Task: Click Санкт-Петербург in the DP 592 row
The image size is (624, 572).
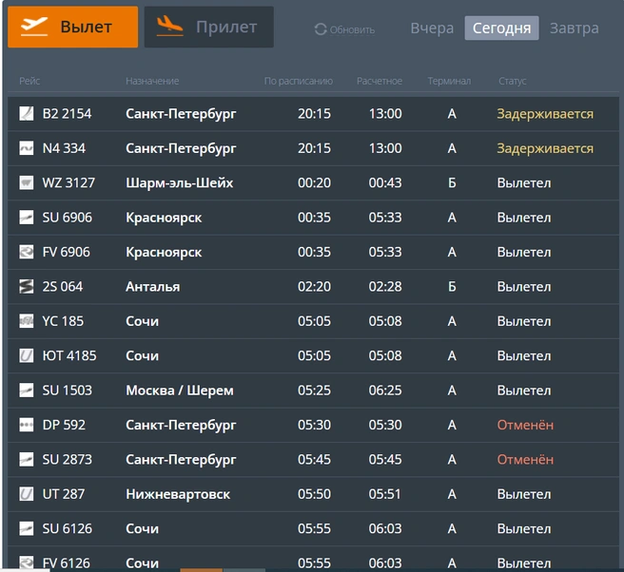Action: point(181,425)
